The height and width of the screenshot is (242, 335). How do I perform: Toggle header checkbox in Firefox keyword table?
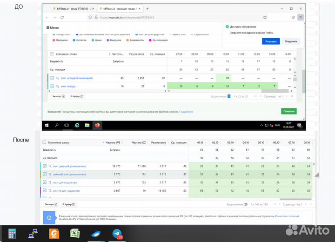[52, 54]
